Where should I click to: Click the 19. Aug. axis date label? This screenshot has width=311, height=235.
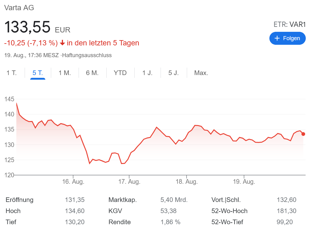pyautogui.click(x=244, y=182)
